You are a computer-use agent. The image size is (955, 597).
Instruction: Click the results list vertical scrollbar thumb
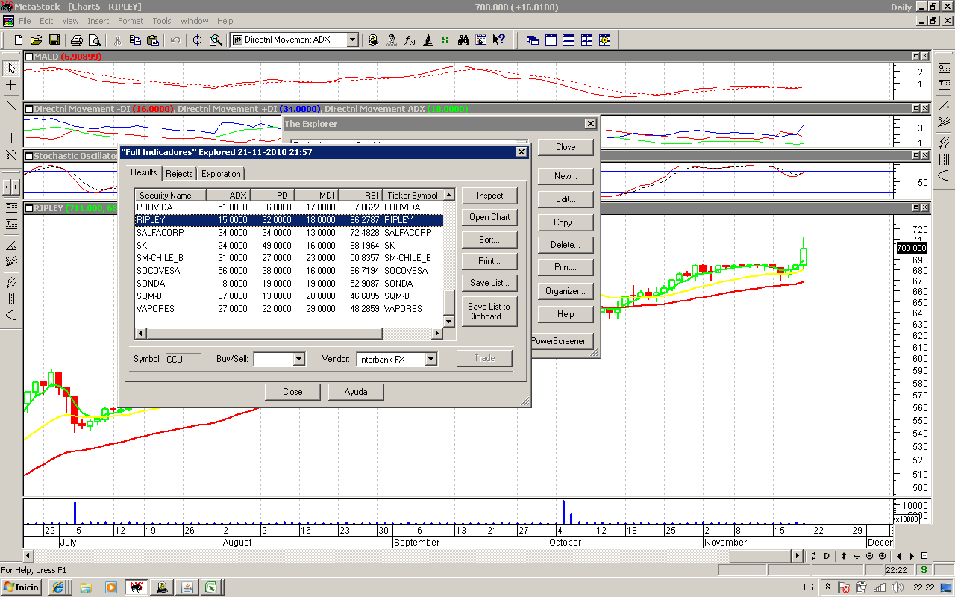click(448, 302)
